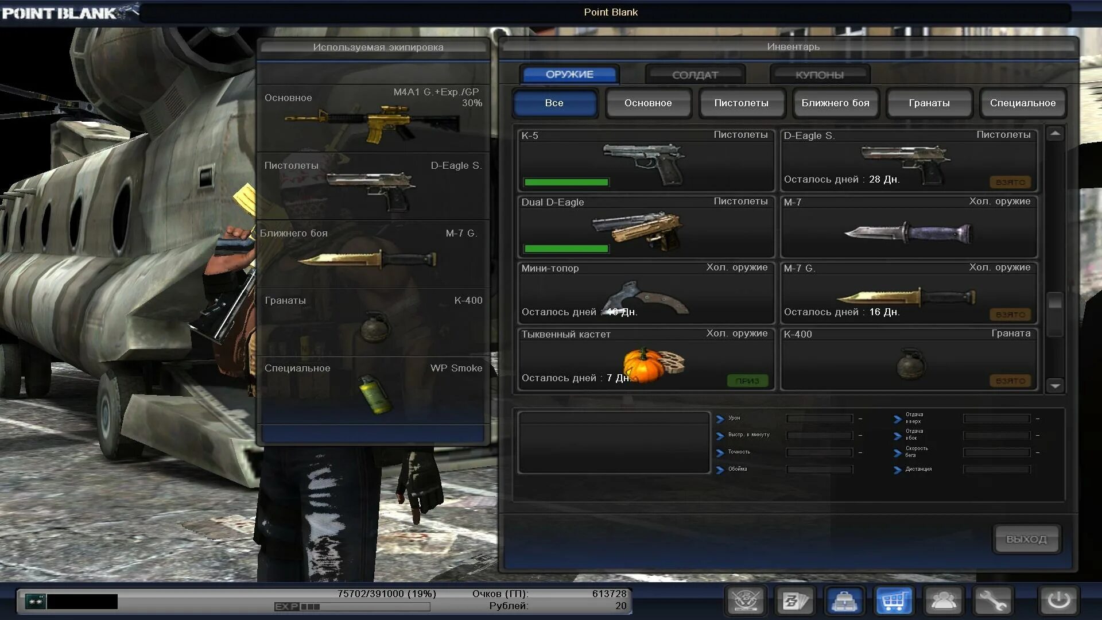Click the Урон stat arrow

coord(720,419)
